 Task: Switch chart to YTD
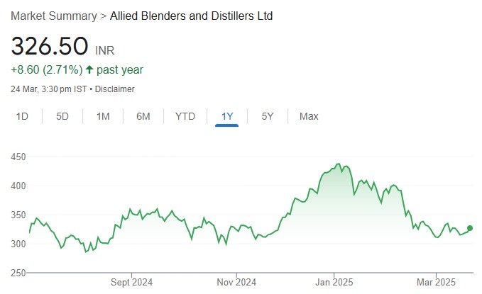pyautogui.click(x=185, y=116)
